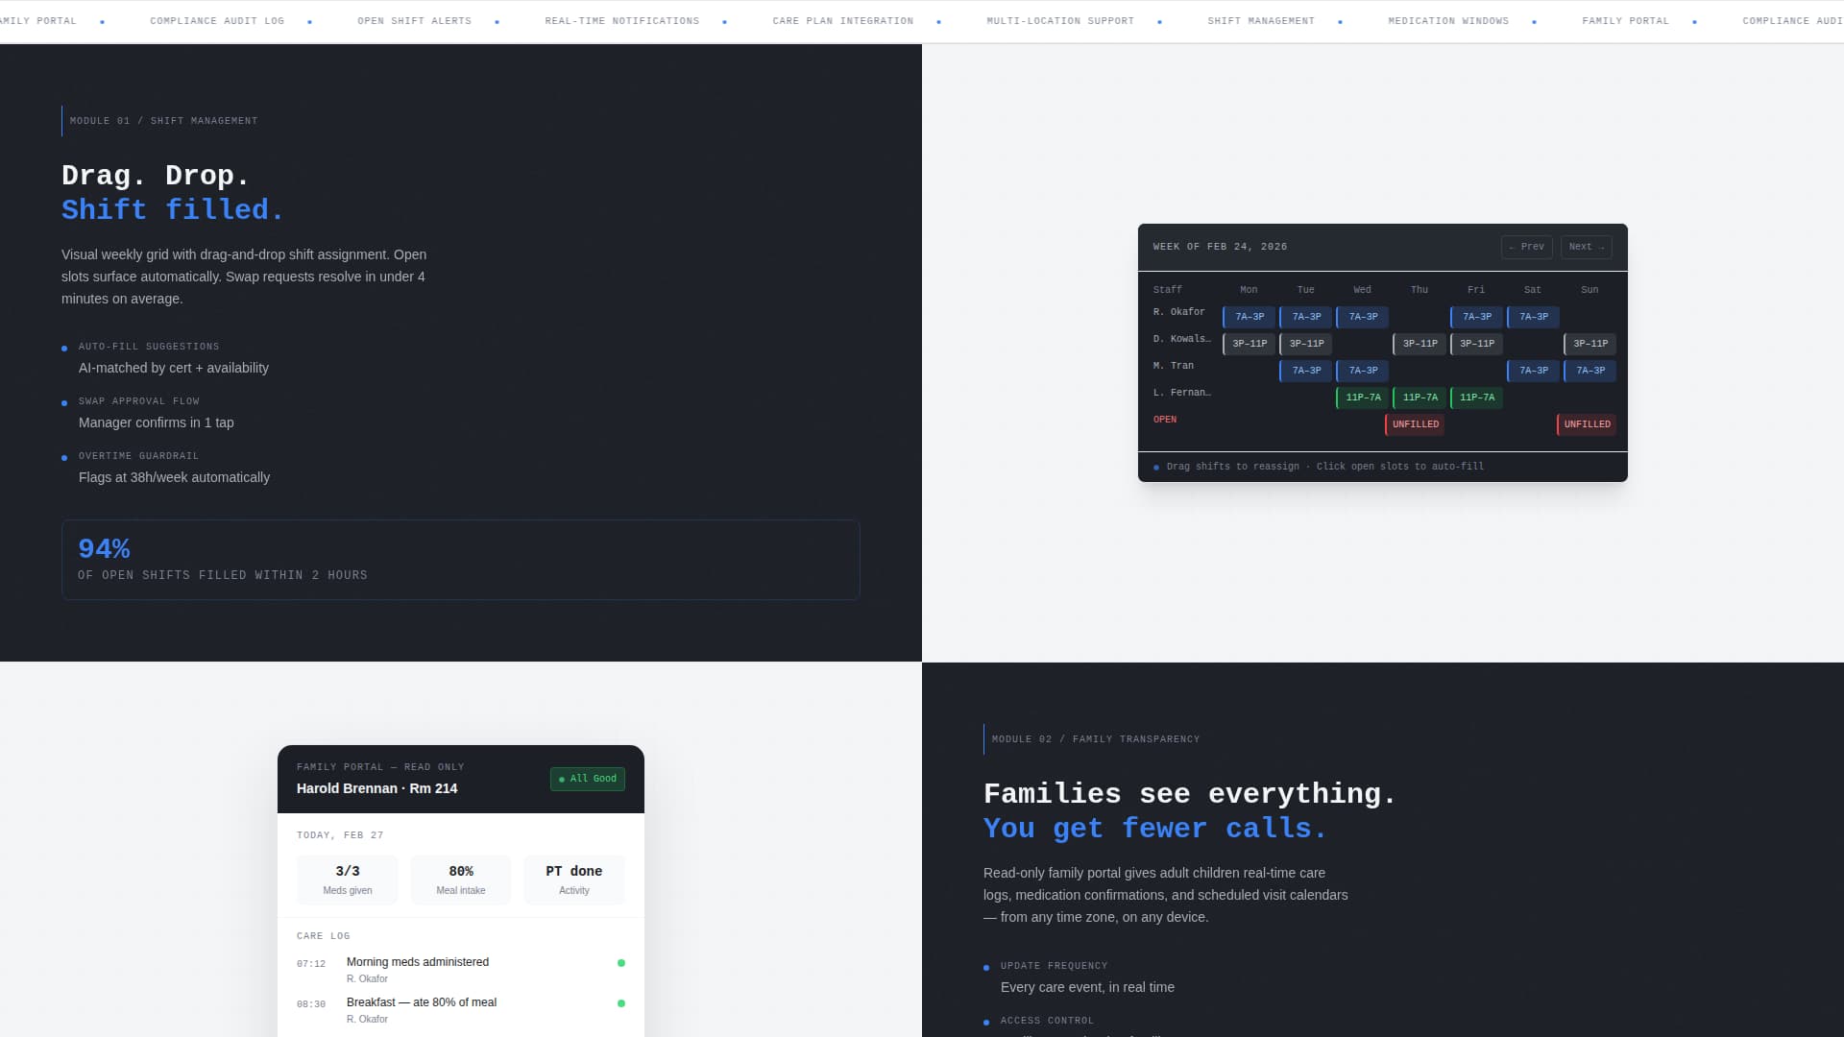
Task: Click the UNFILLED open slot on Thursday
Action: pos(1415,424)
